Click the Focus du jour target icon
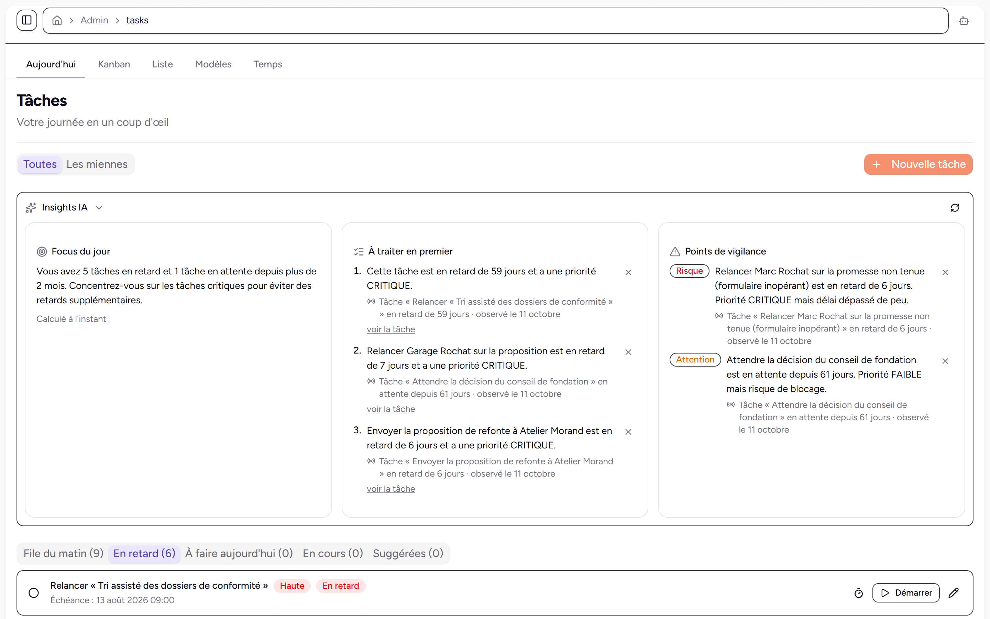Viewport: 990px width, 619px height. [x=42, y=252]
